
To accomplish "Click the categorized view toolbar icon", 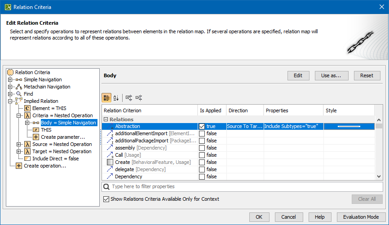I will (106, 97).
